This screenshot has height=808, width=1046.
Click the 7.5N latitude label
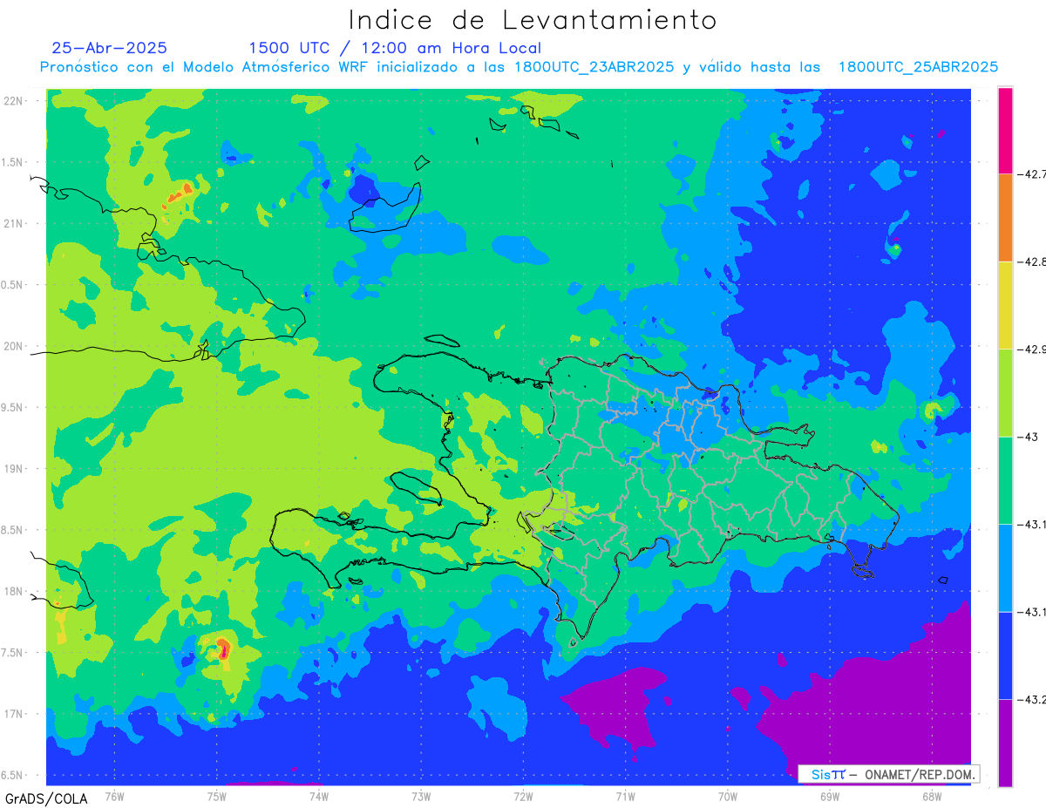click(13, 653)
